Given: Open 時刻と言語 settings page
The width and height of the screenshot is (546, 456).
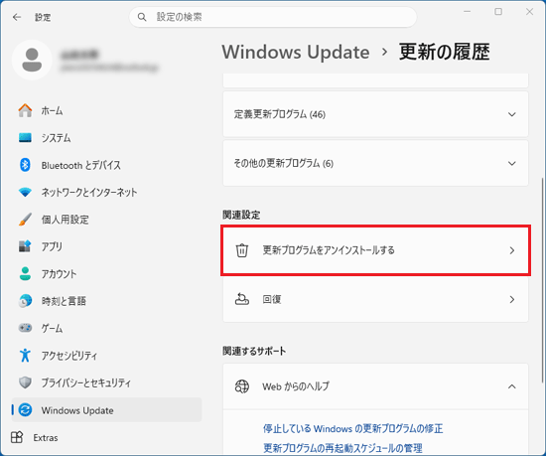Looking at the screenshot, I should [64, 301].
